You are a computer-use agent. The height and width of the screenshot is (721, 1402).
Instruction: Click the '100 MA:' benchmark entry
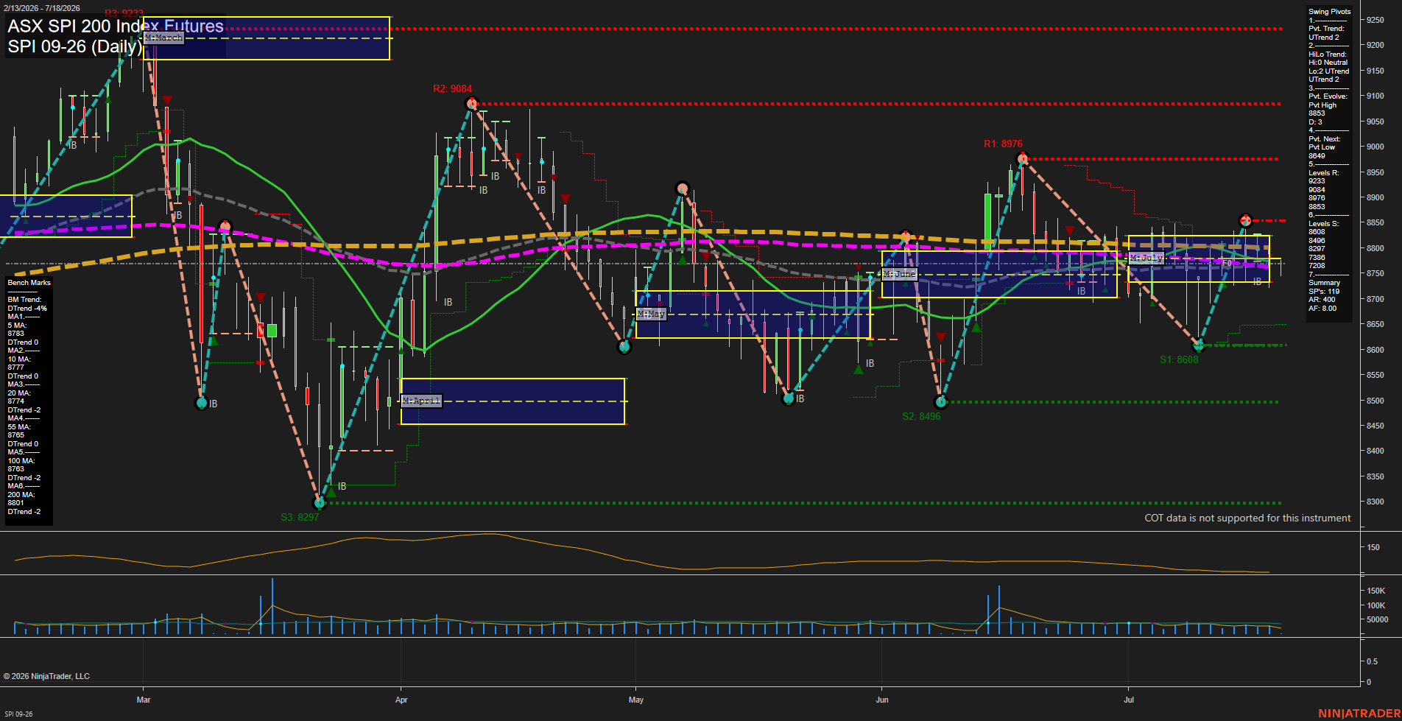(21, 460)
